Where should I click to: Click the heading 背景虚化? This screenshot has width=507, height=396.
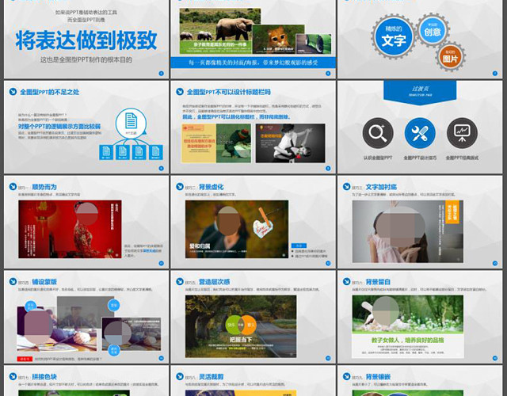(212, 187)
